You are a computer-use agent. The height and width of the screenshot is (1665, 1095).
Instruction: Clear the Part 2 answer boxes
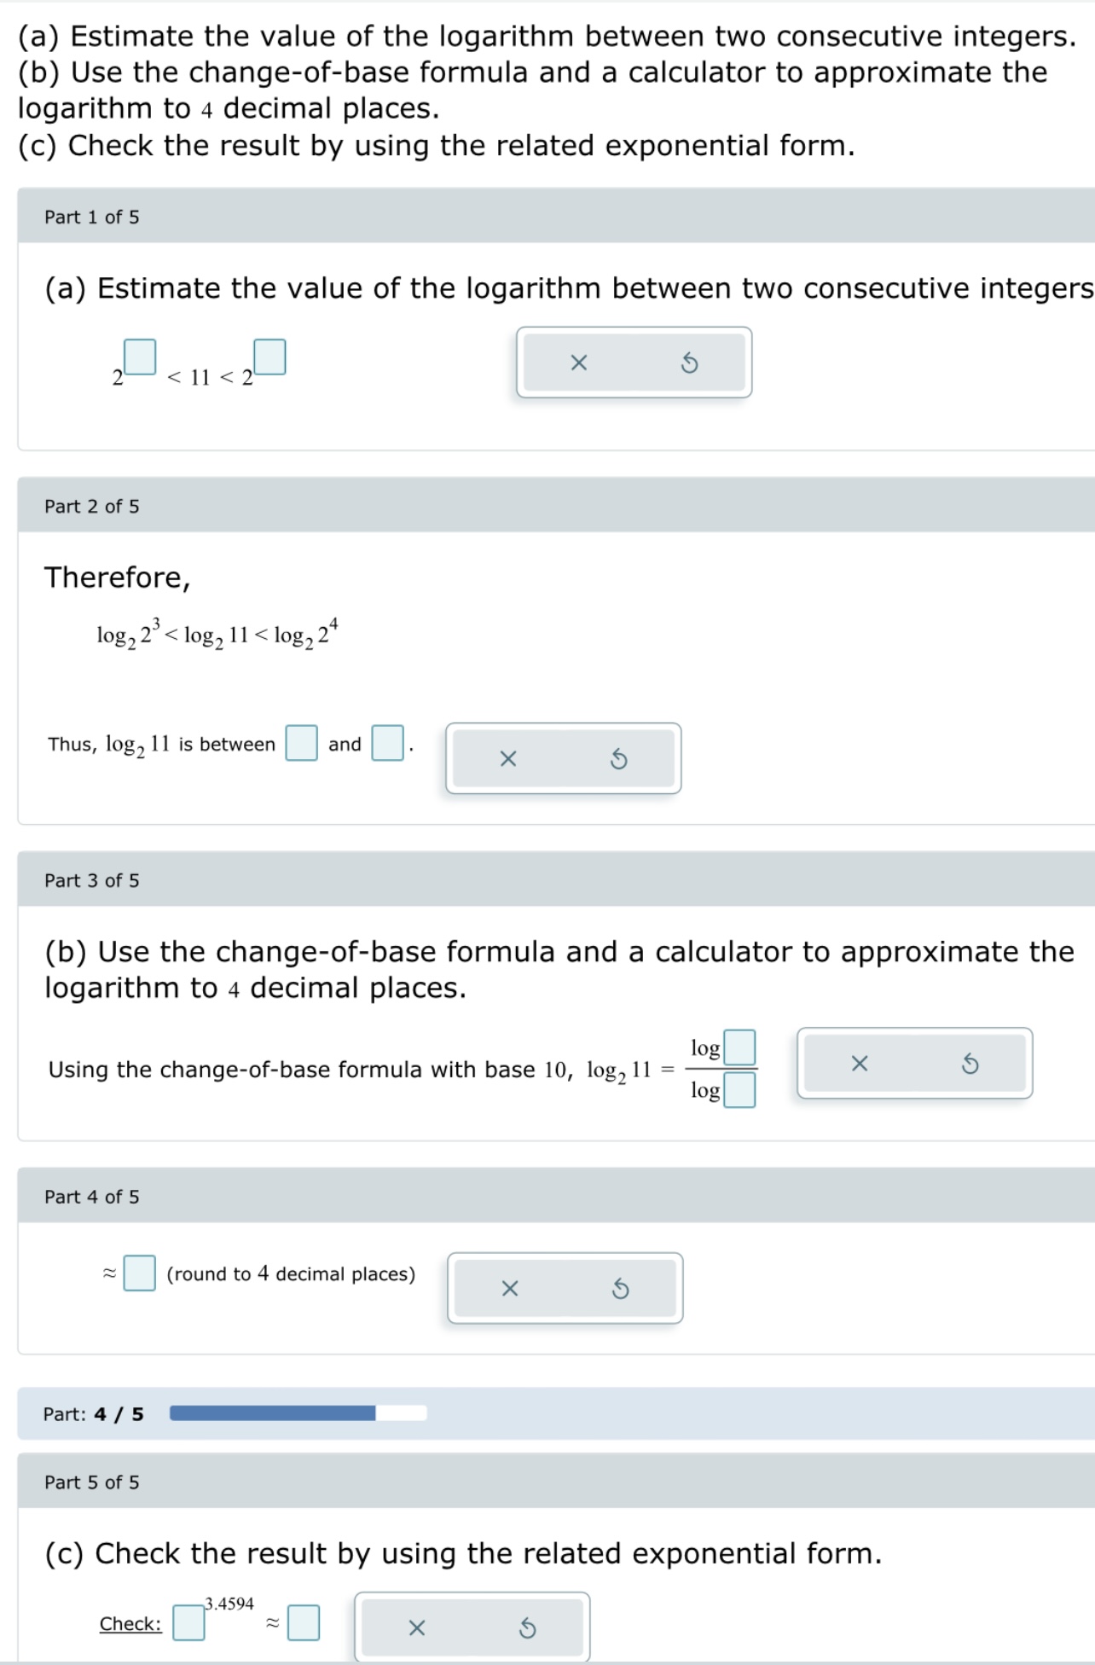[x=507, y=758]
